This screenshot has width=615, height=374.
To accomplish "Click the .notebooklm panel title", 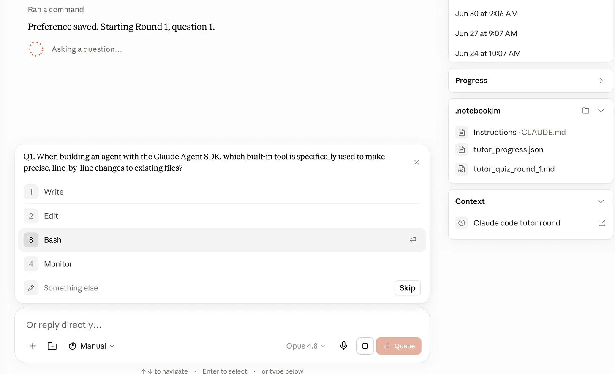I will point(478,111).
